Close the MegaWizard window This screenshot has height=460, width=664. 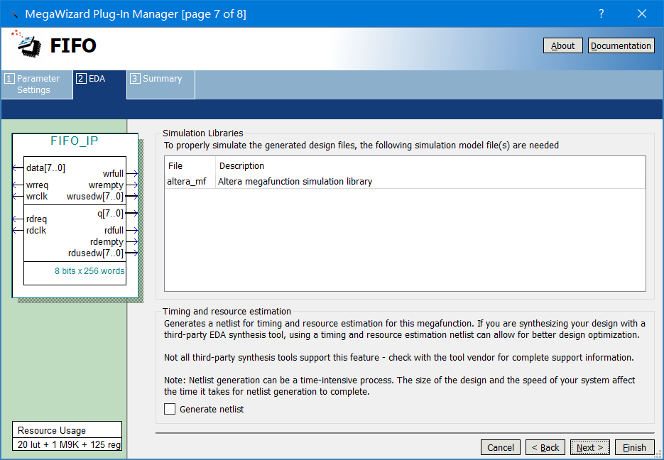[x=642, y=13]
